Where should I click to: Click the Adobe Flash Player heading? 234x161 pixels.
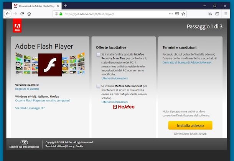[44, 46]
